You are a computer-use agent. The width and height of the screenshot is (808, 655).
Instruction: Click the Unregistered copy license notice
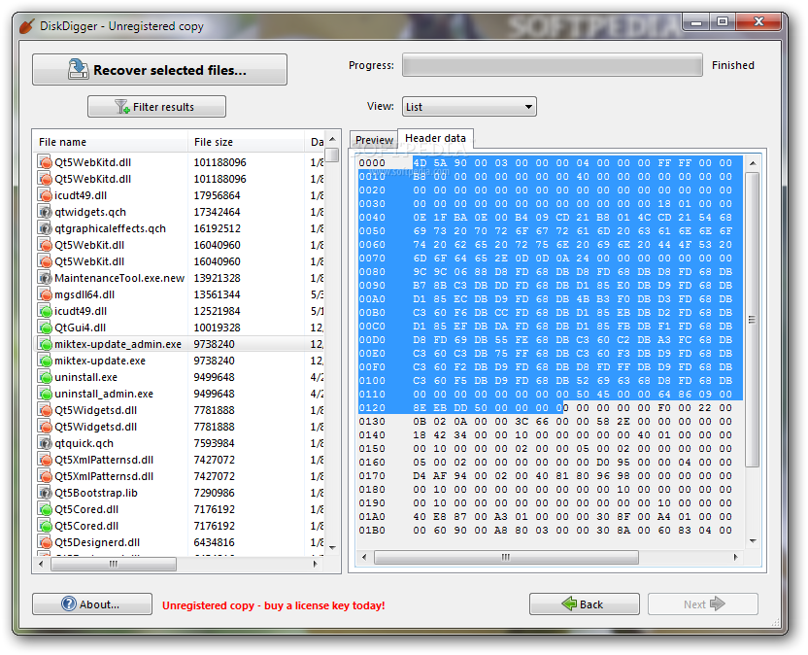[x=274, y=605]
